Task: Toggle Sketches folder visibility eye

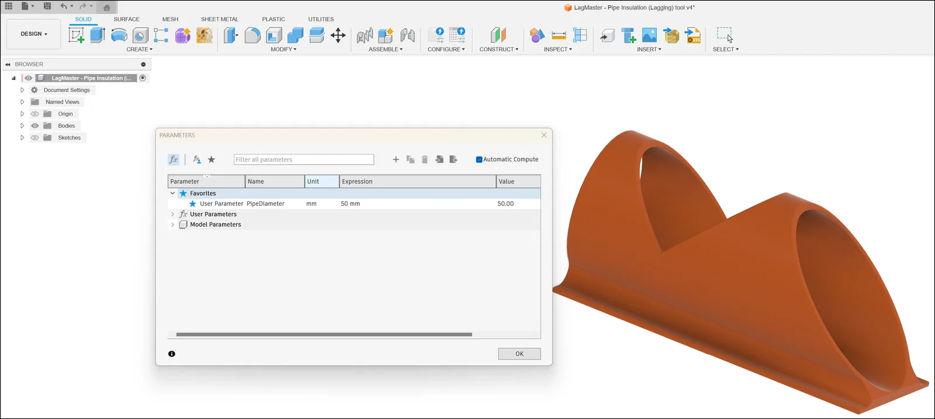Action: [x=35, y=138]
